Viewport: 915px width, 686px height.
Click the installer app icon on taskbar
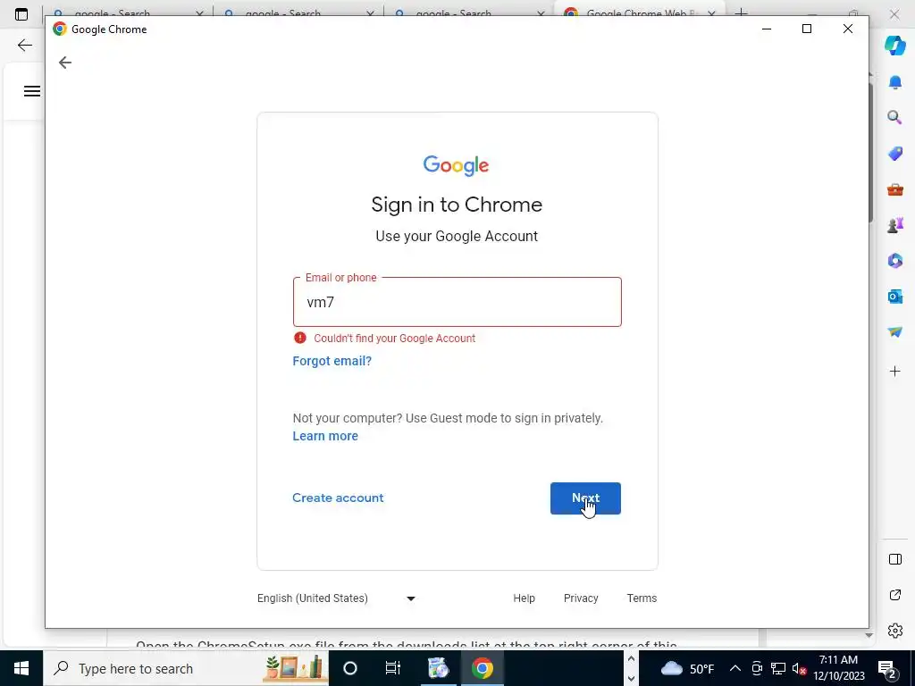[x=438, y=668]
